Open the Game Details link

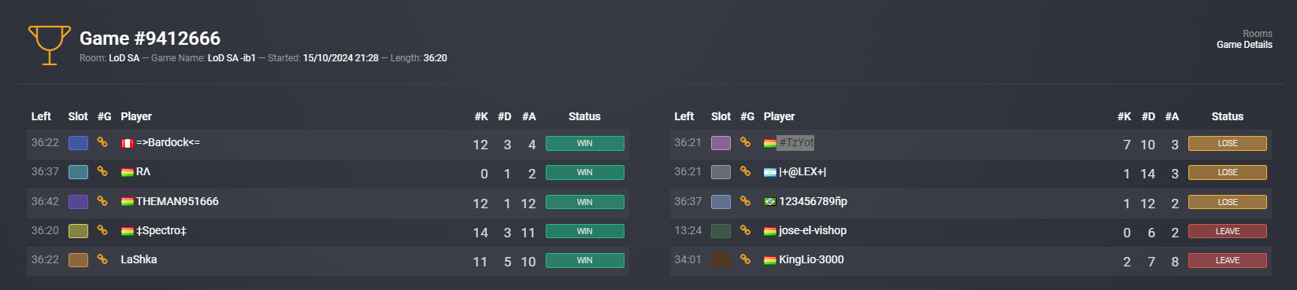pyautogui.click(x=1244, y=45)
